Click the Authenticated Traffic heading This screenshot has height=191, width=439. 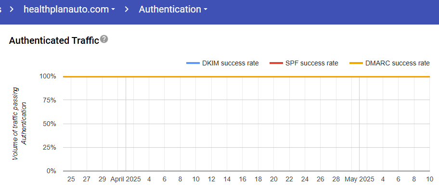pos(54,40)
